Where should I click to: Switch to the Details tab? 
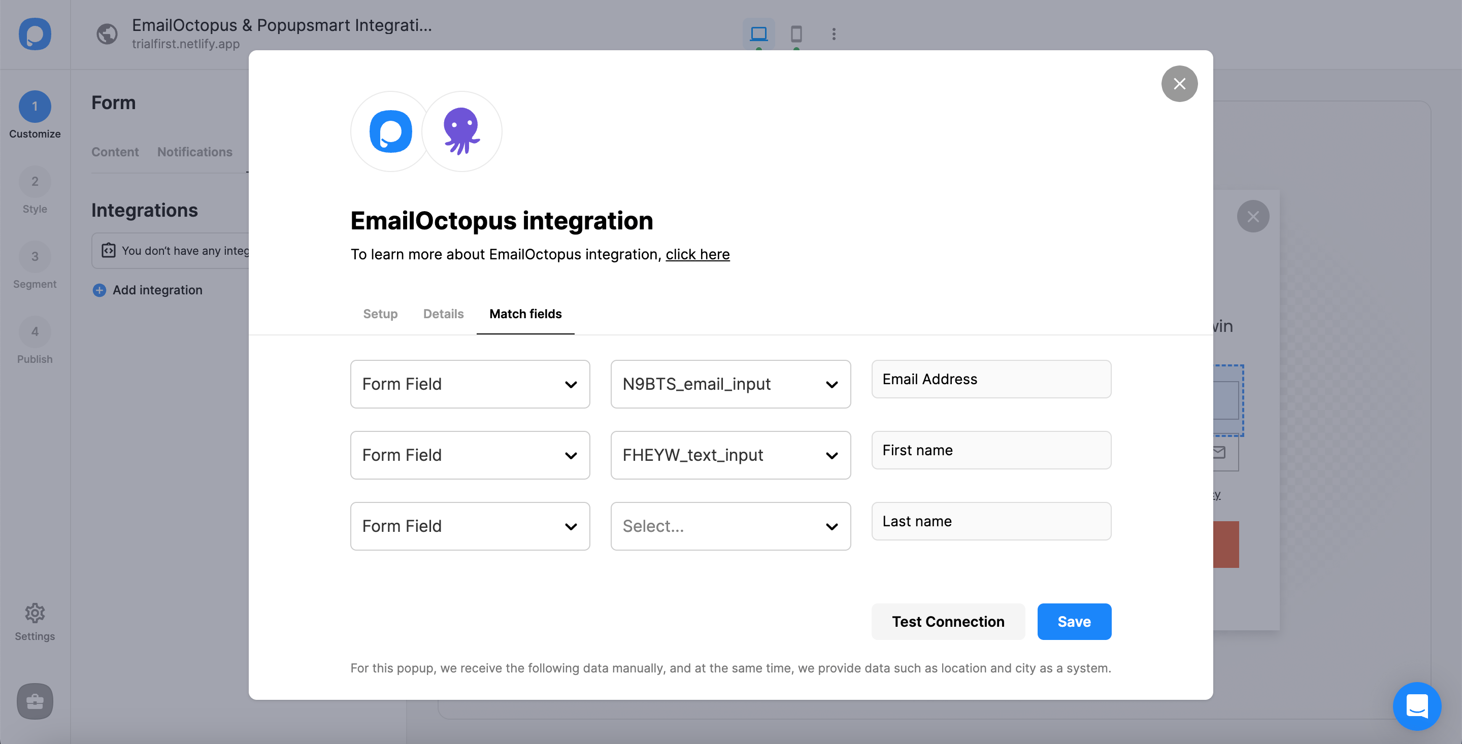pos(443,314)
